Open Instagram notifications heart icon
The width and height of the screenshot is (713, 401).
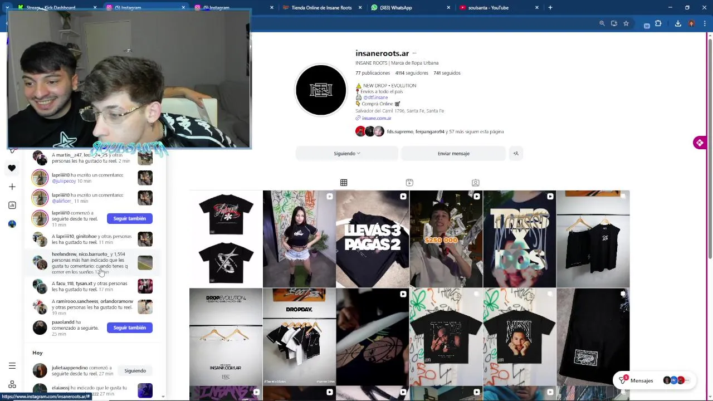(12, 168)
